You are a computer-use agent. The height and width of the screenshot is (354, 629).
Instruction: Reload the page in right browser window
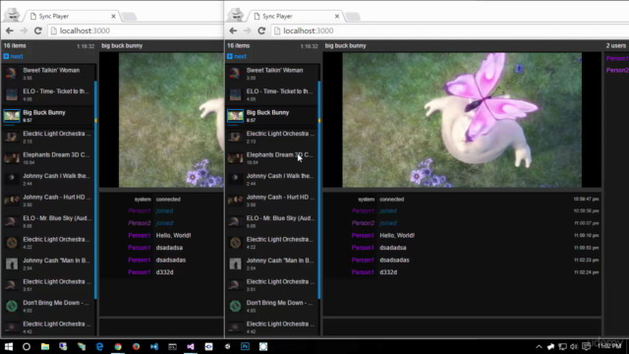261,30
